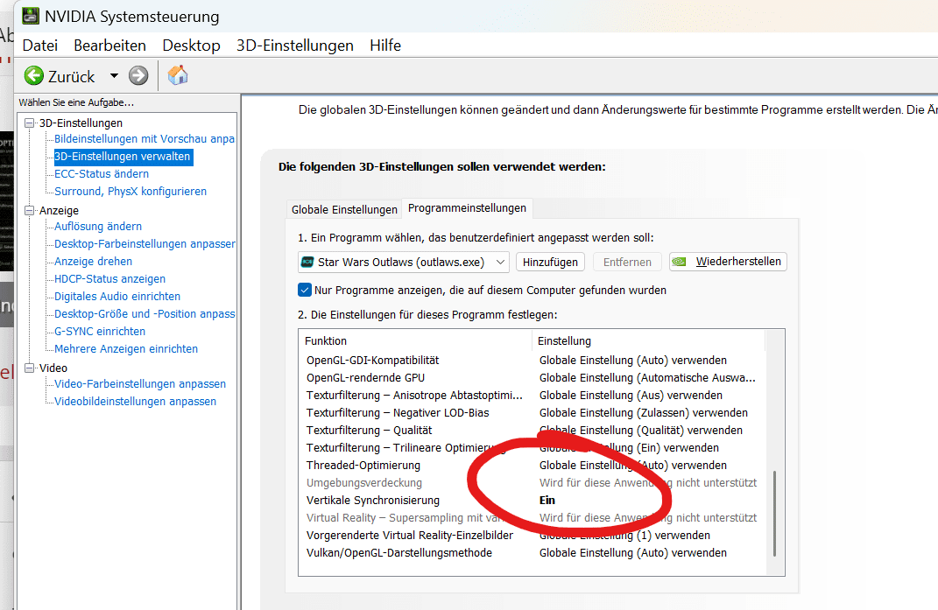Image resolution: width=938 pixels, height=610 pixels.
Task: Switch to Globale Einstellungen tab
Action: [344, 209]
